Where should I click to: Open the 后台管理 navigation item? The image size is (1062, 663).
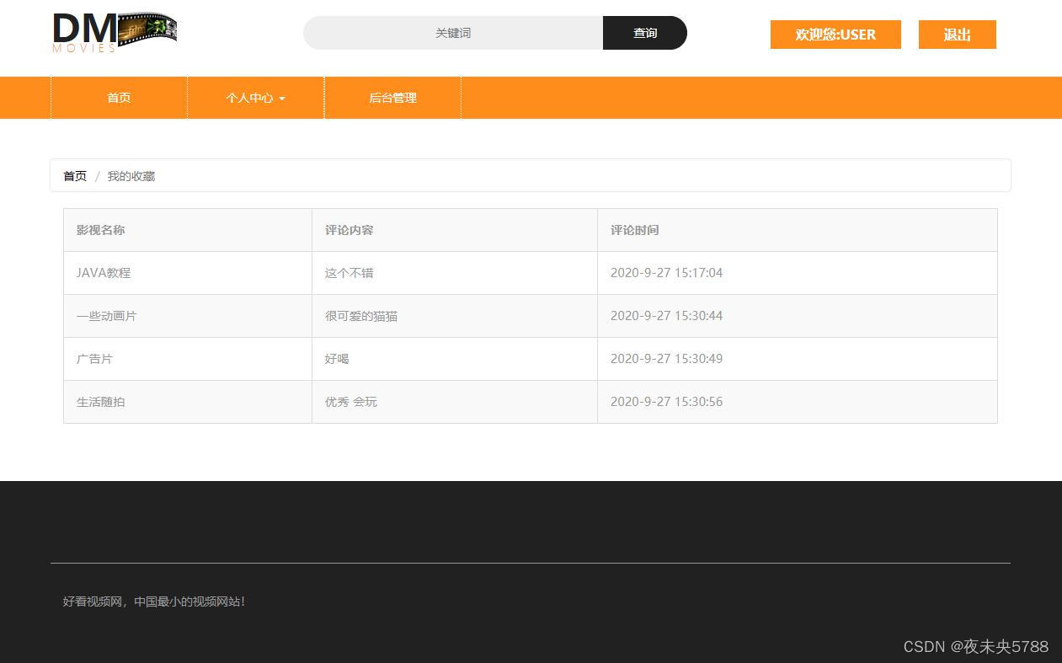(392, 98)
